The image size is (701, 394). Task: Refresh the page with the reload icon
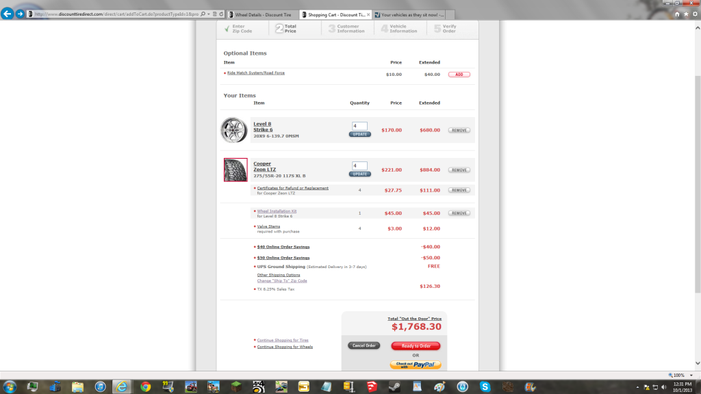click(221, 14)
